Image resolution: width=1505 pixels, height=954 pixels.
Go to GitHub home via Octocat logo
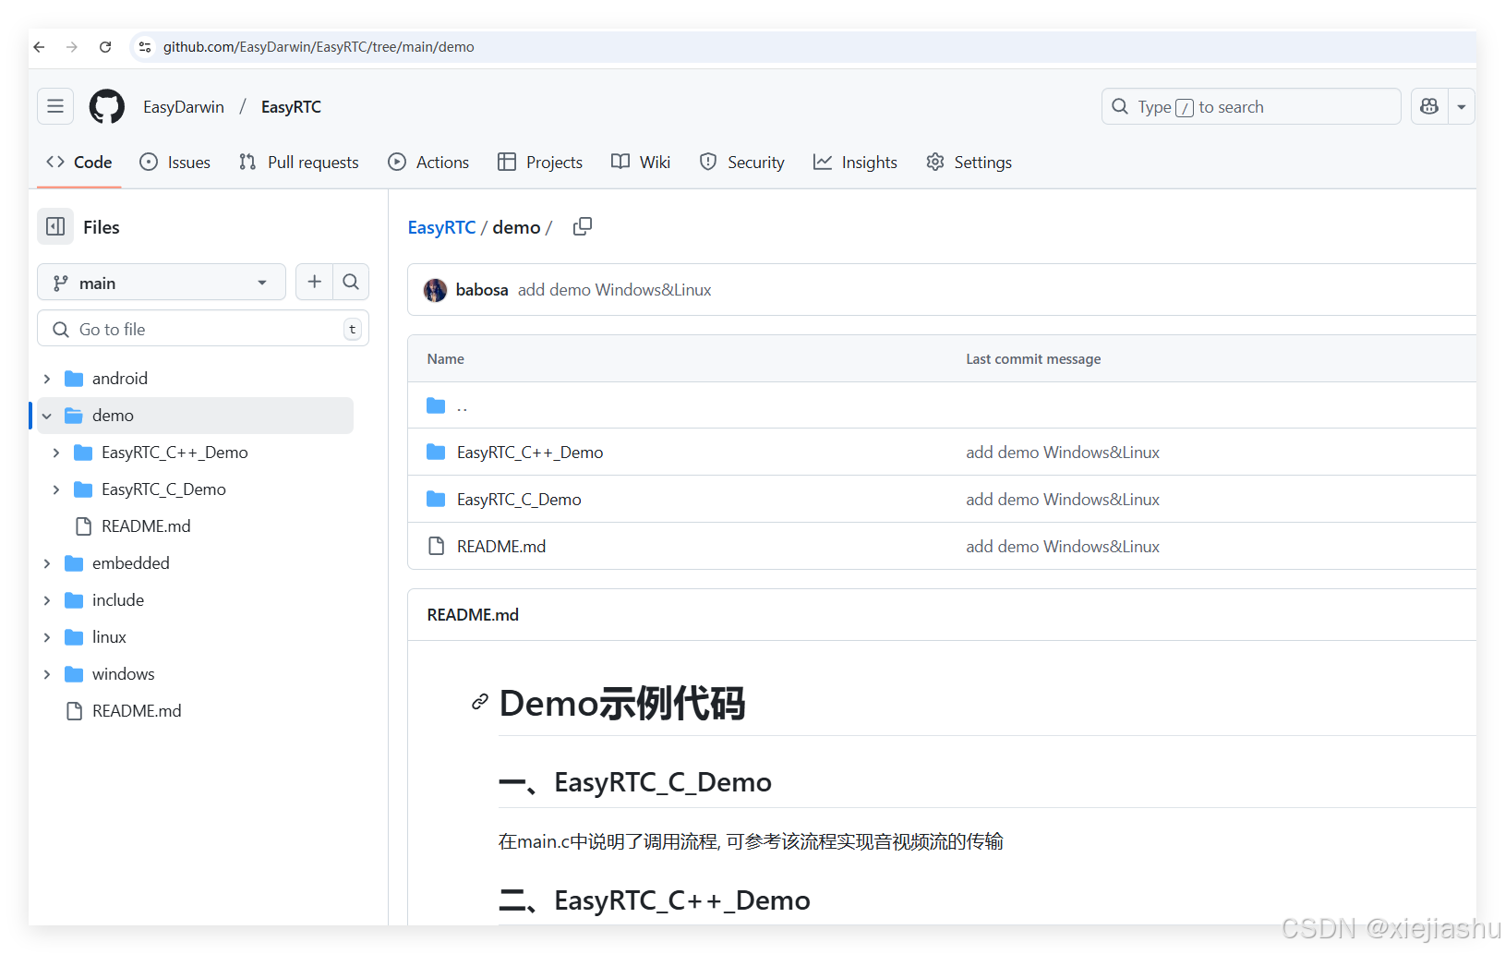107,106
